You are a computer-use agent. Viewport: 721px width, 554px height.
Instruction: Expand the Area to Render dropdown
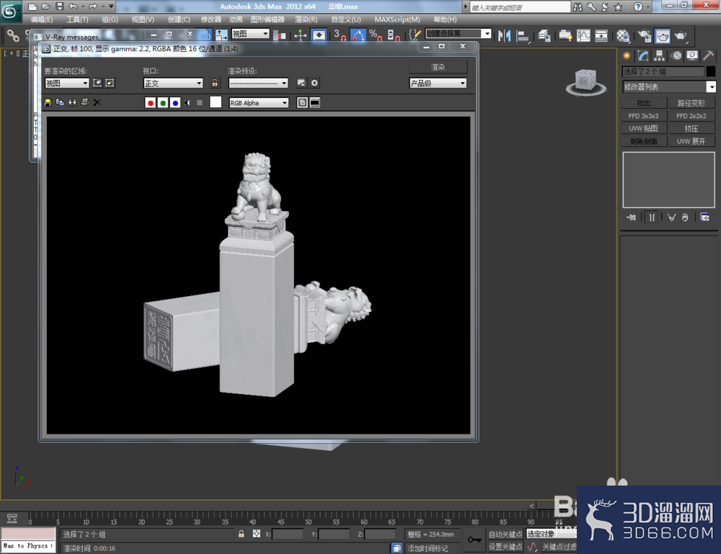(x=66, y=83)
